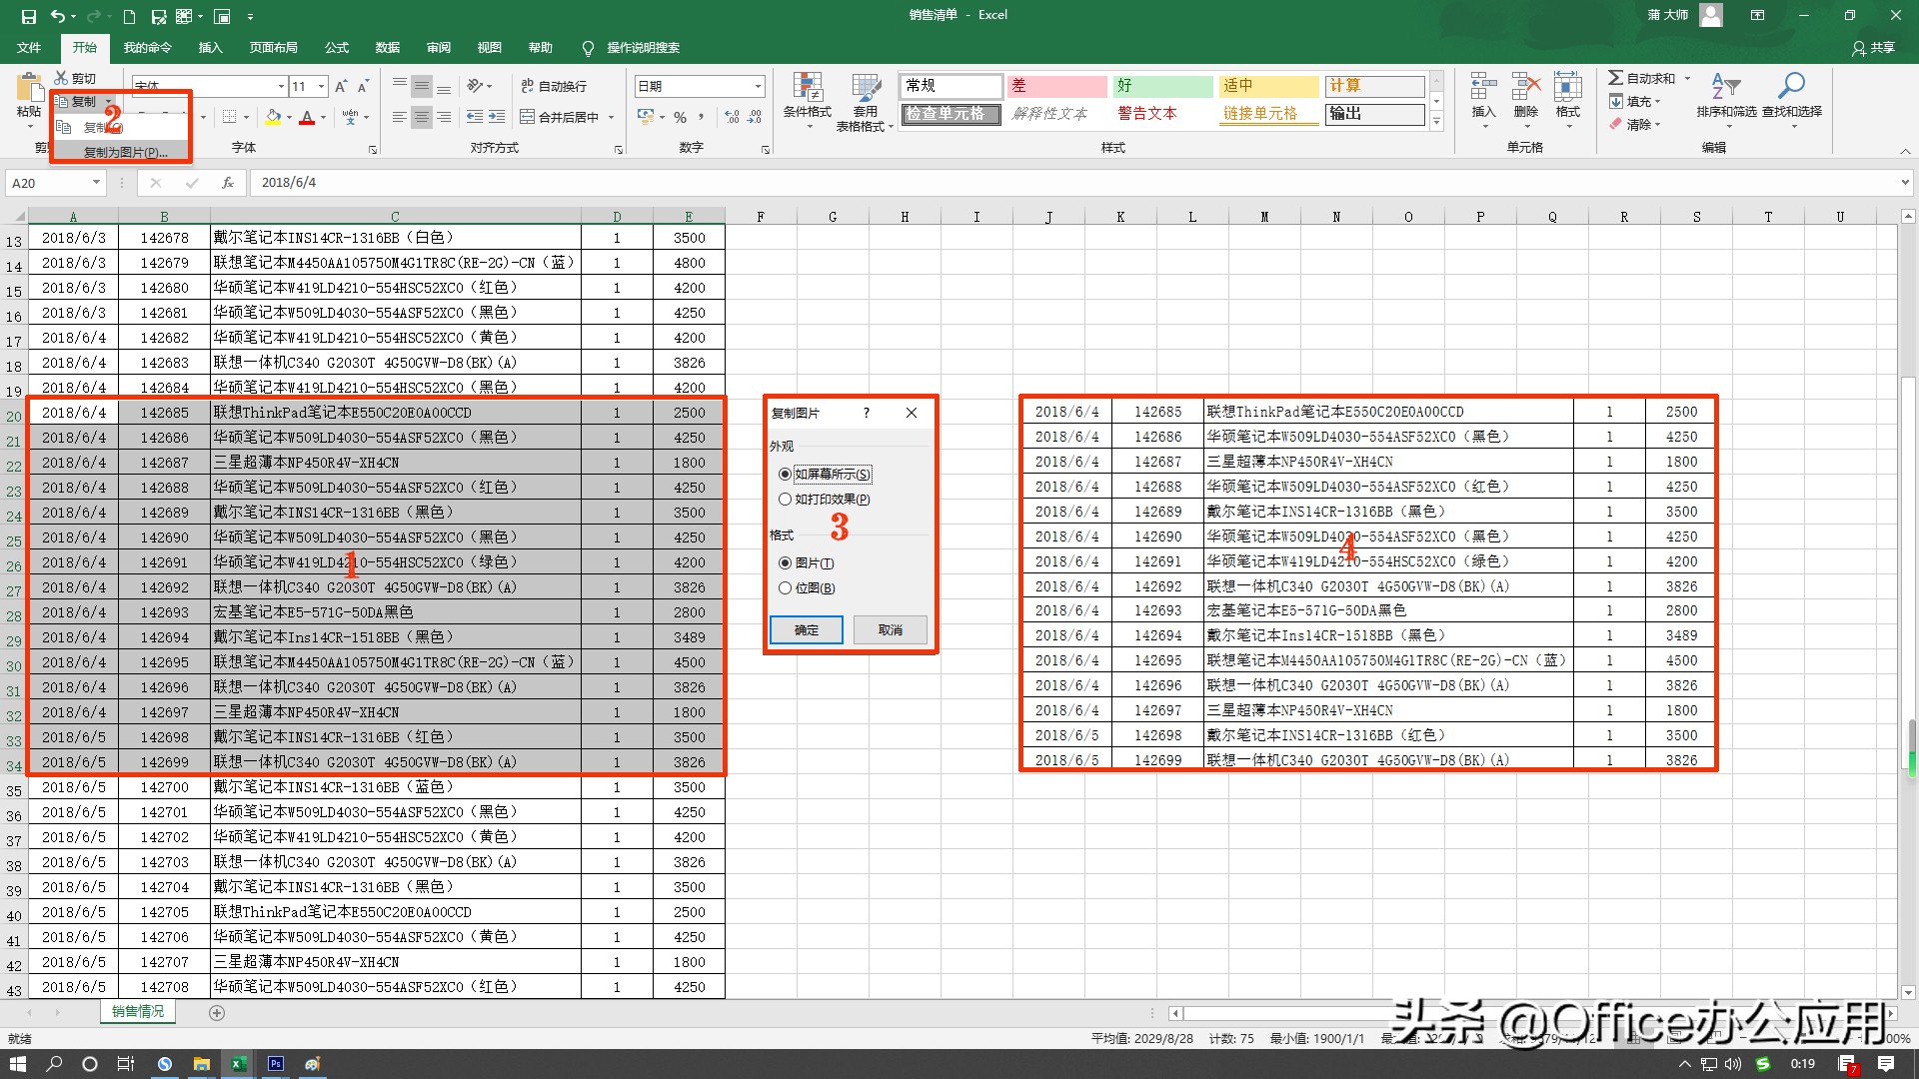1919x1079 pixels.
Task: Expand the formula bar
Action: [1905, 183]
